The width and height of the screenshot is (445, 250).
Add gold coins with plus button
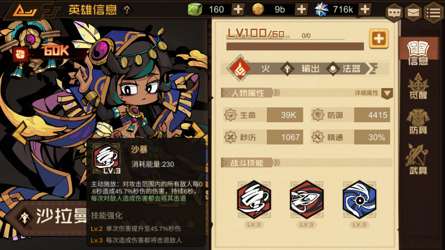coord(301,9)
